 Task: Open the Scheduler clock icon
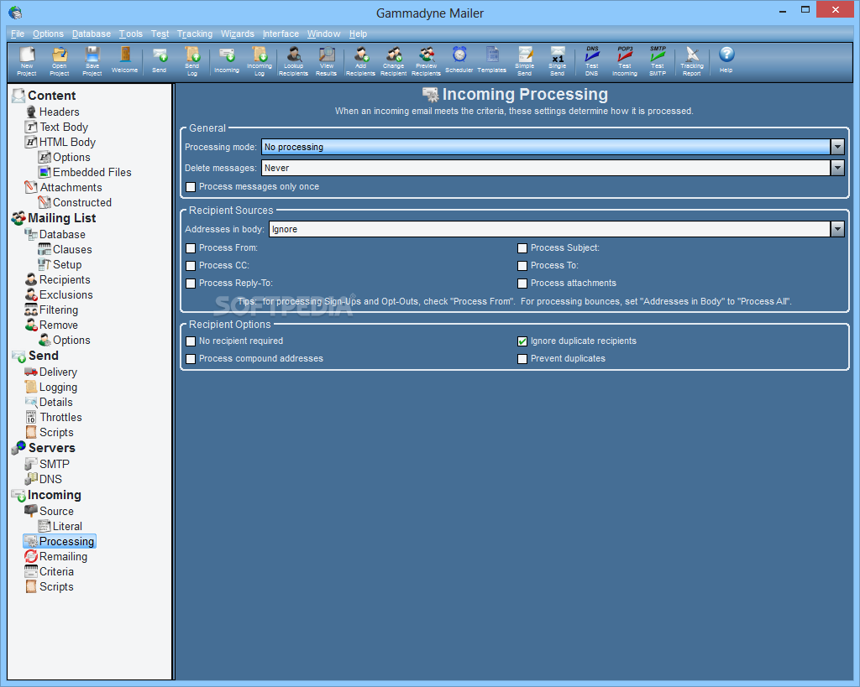click(x=459, y=60)
